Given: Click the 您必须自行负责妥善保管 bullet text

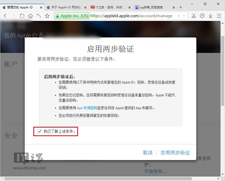Looking at the screenshot, I should [x=89, y=116].
